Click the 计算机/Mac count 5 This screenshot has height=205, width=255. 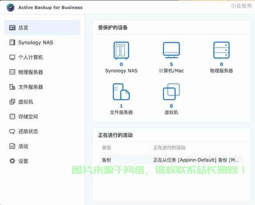coord(171,64)
